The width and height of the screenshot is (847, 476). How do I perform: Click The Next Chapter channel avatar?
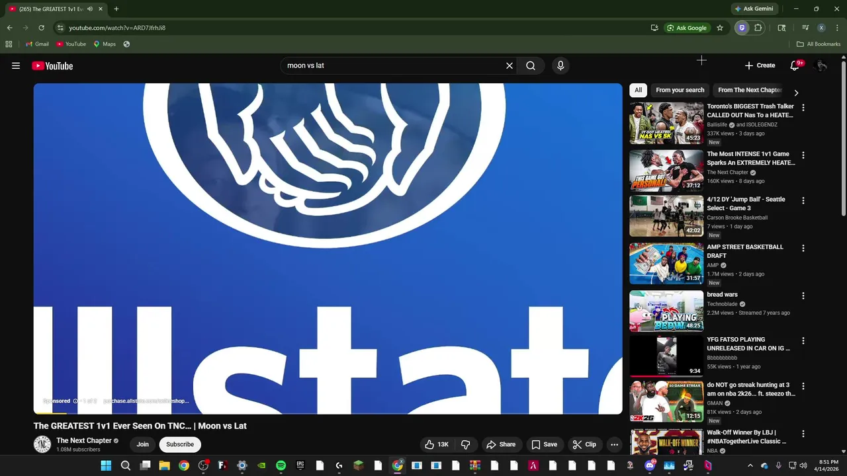click(x=42, y=444)
